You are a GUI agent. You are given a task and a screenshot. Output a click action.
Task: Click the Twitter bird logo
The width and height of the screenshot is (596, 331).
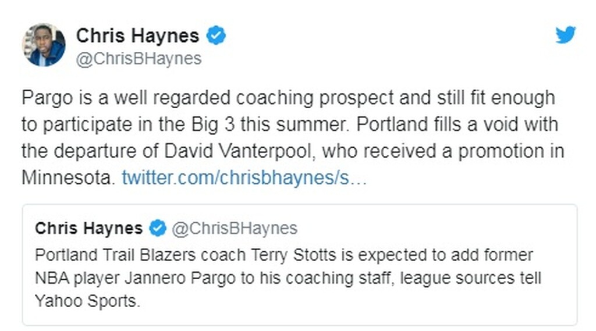coord(565,35)
